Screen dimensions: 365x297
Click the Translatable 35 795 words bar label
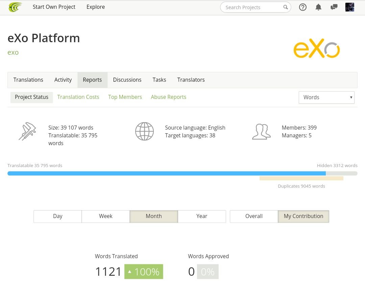[x=35, y=165]
